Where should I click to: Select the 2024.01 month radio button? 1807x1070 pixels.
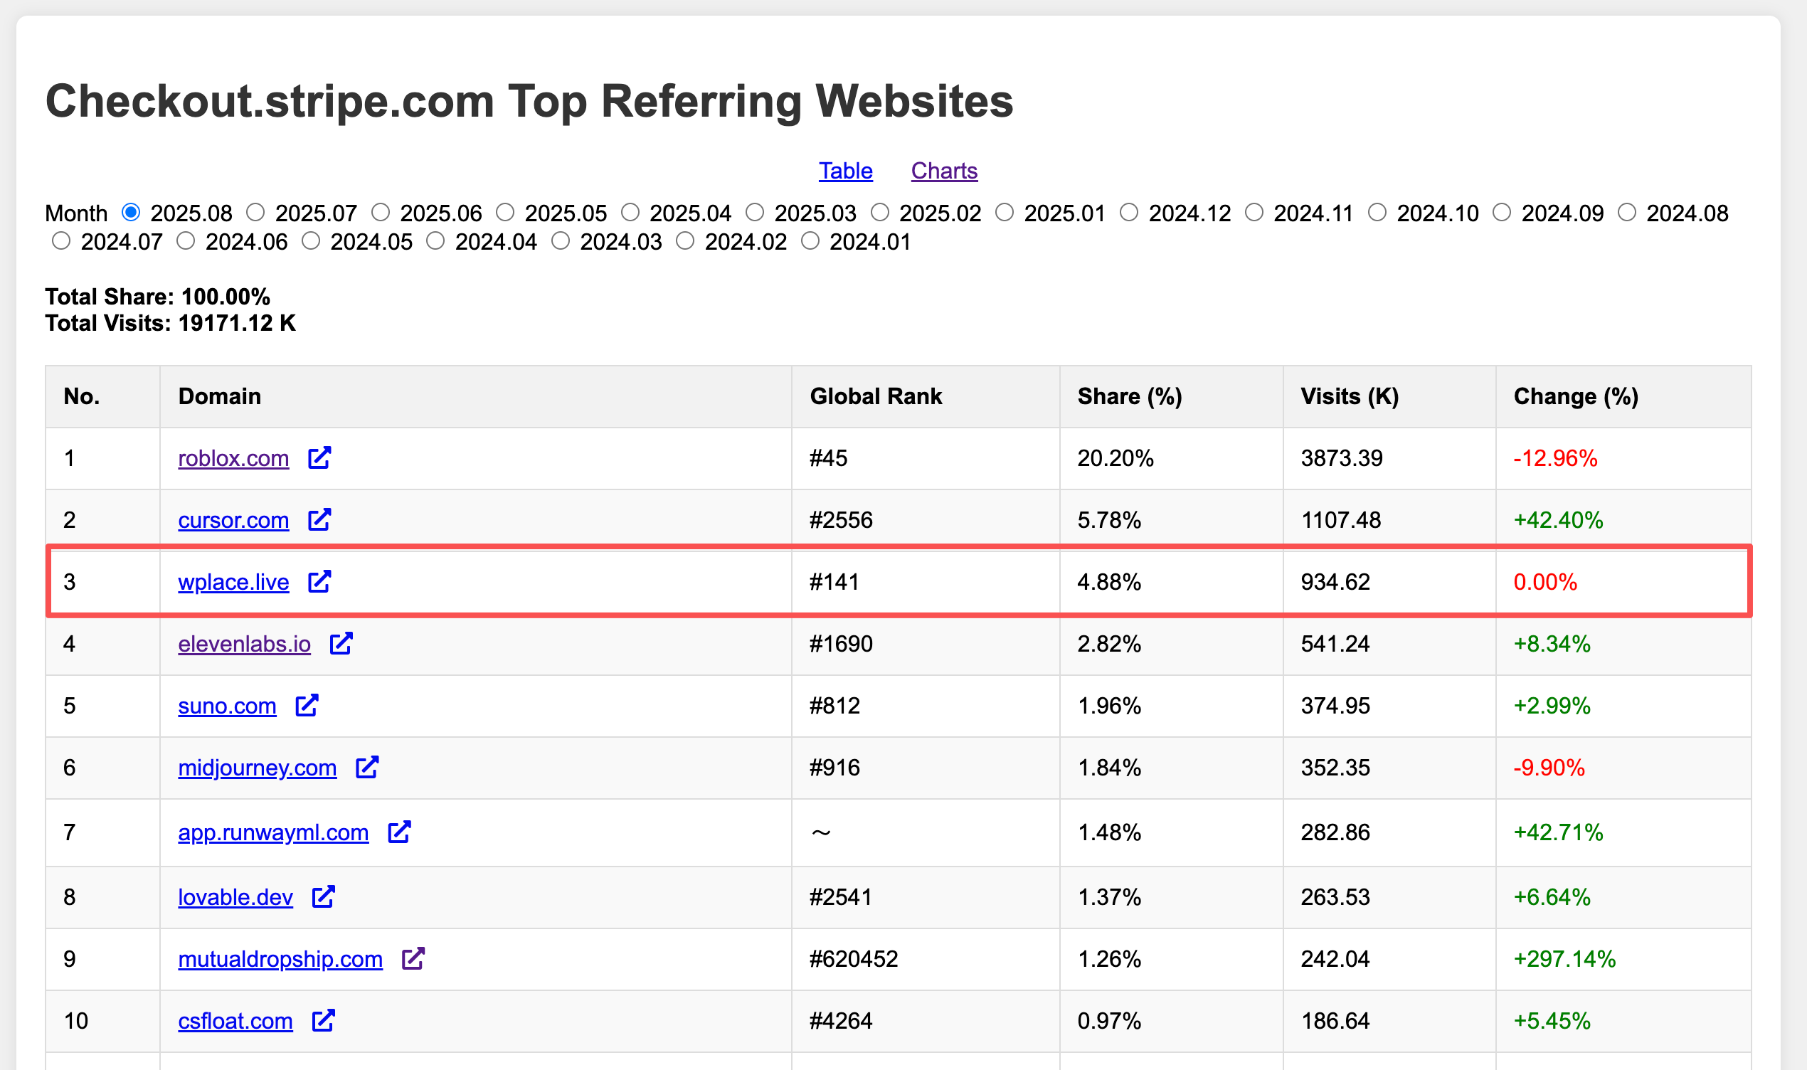(x=810, y=242)
